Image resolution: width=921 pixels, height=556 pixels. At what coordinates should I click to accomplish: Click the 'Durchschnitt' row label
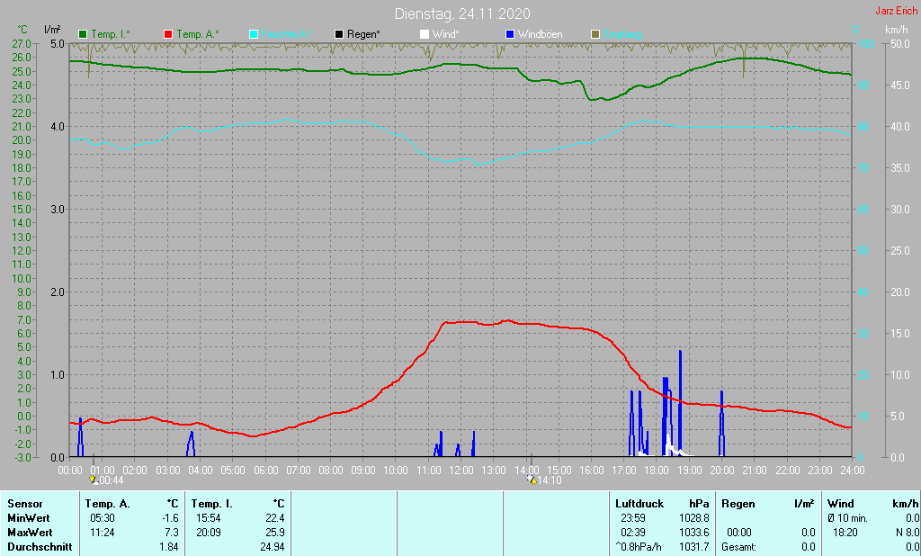40,547
